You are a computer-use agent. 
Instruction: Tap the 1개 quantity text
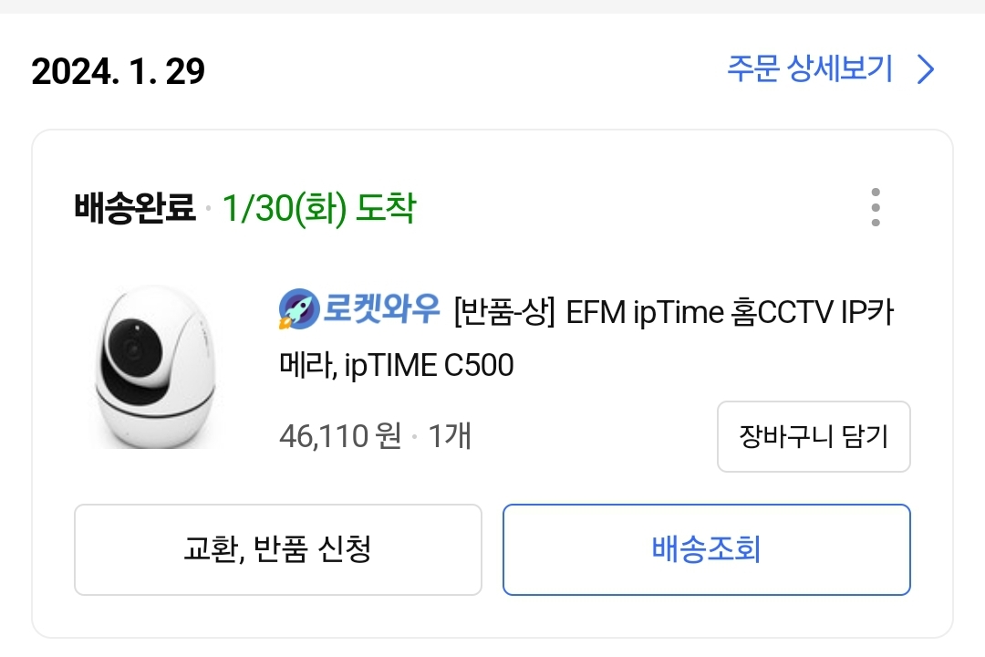[449, 435]
